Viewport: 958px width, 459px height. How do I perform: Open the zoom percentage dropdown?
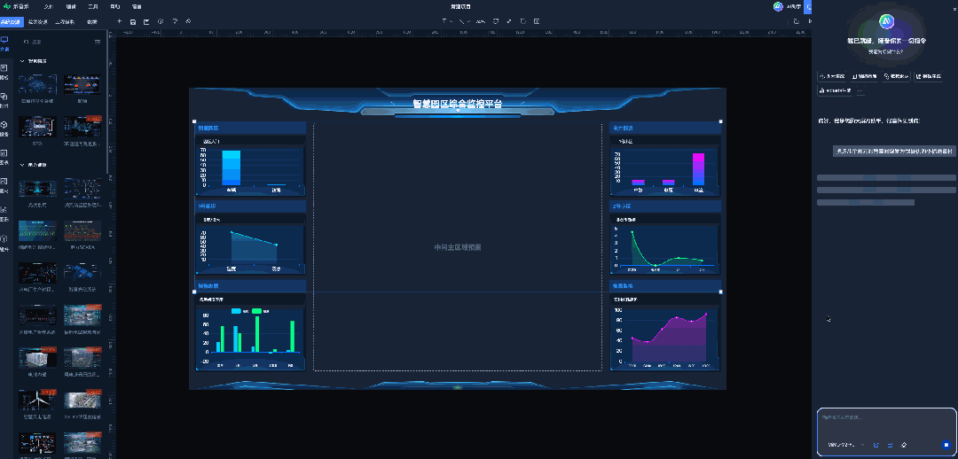point(481,21)
